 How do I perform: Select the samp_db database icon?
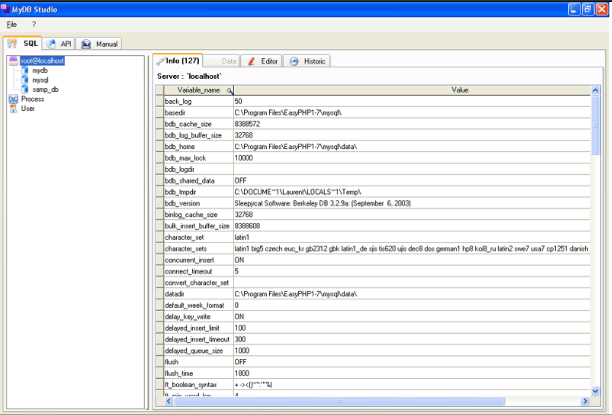(x=25, y=89)
